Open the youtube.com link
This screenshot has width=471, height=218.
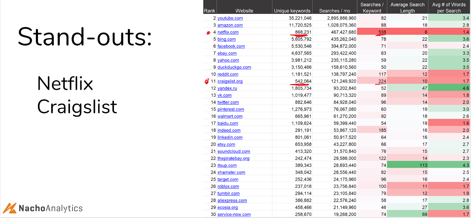(230, 18)
